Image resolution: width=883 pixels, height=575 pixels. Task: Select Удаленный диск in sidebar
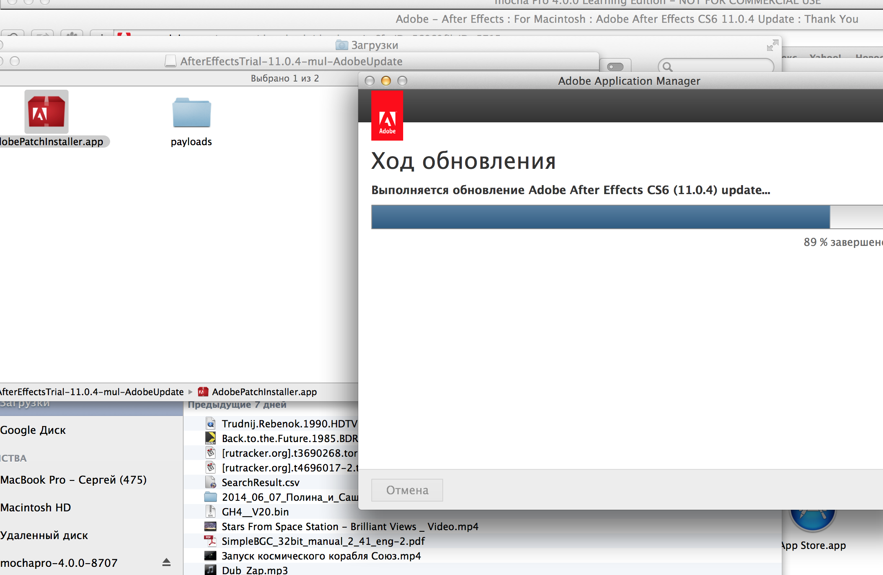(44, 535)
